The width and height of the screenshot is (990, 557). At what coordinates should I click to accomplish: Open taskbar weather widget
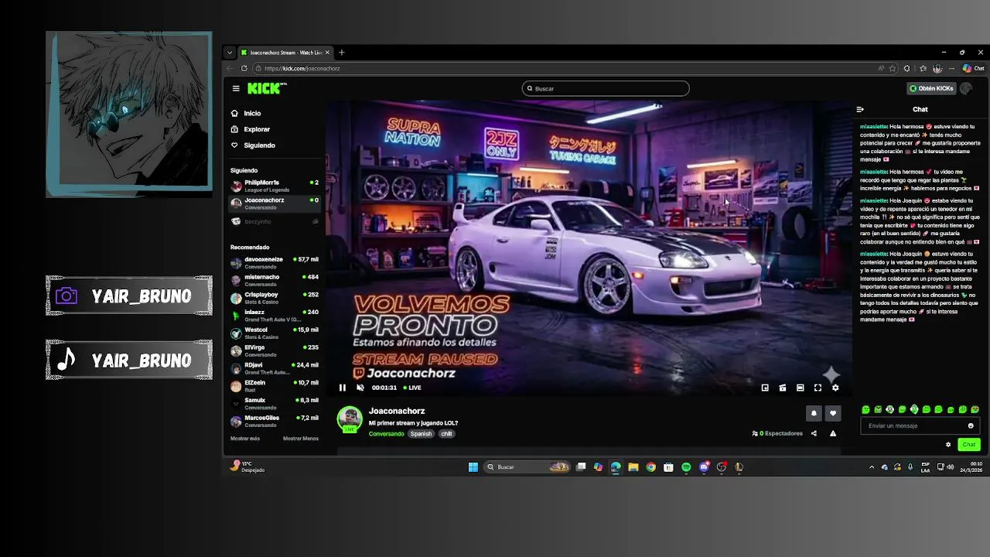pyautogui.click(x=247, y=466)
